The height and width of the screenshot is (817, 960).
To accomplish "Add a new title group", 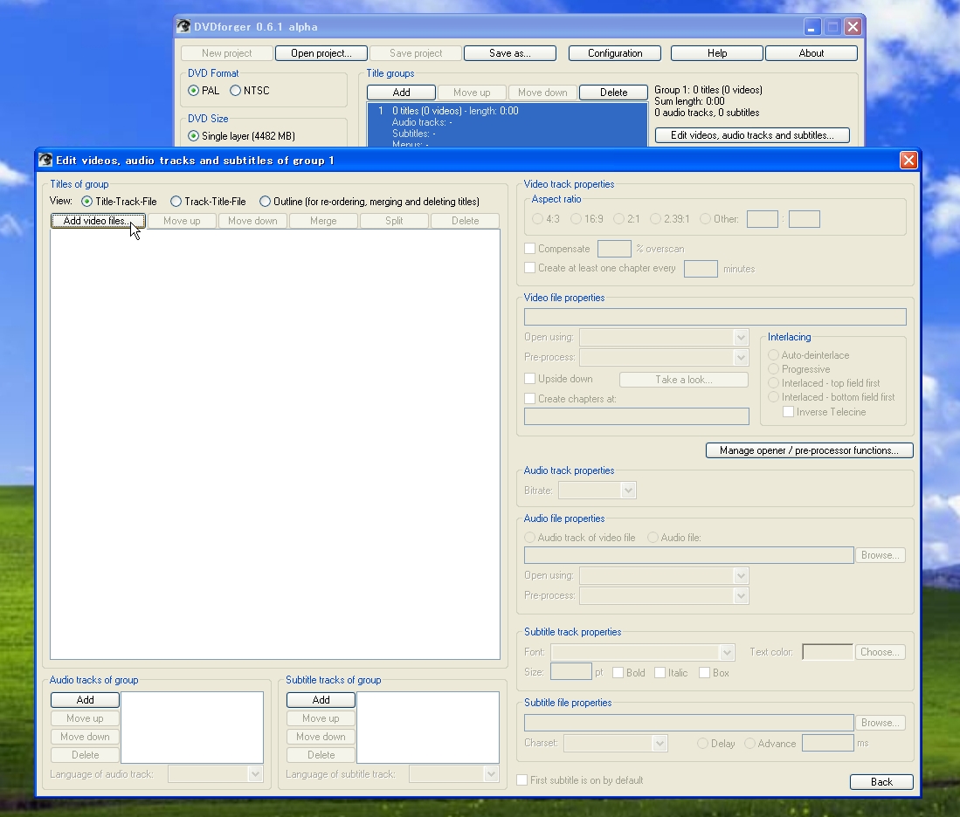I will [402, 93].
